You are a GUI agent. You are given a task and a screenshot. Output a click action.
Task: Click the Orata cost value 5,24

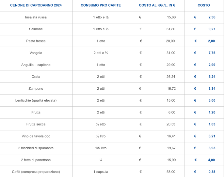[212, 77]
